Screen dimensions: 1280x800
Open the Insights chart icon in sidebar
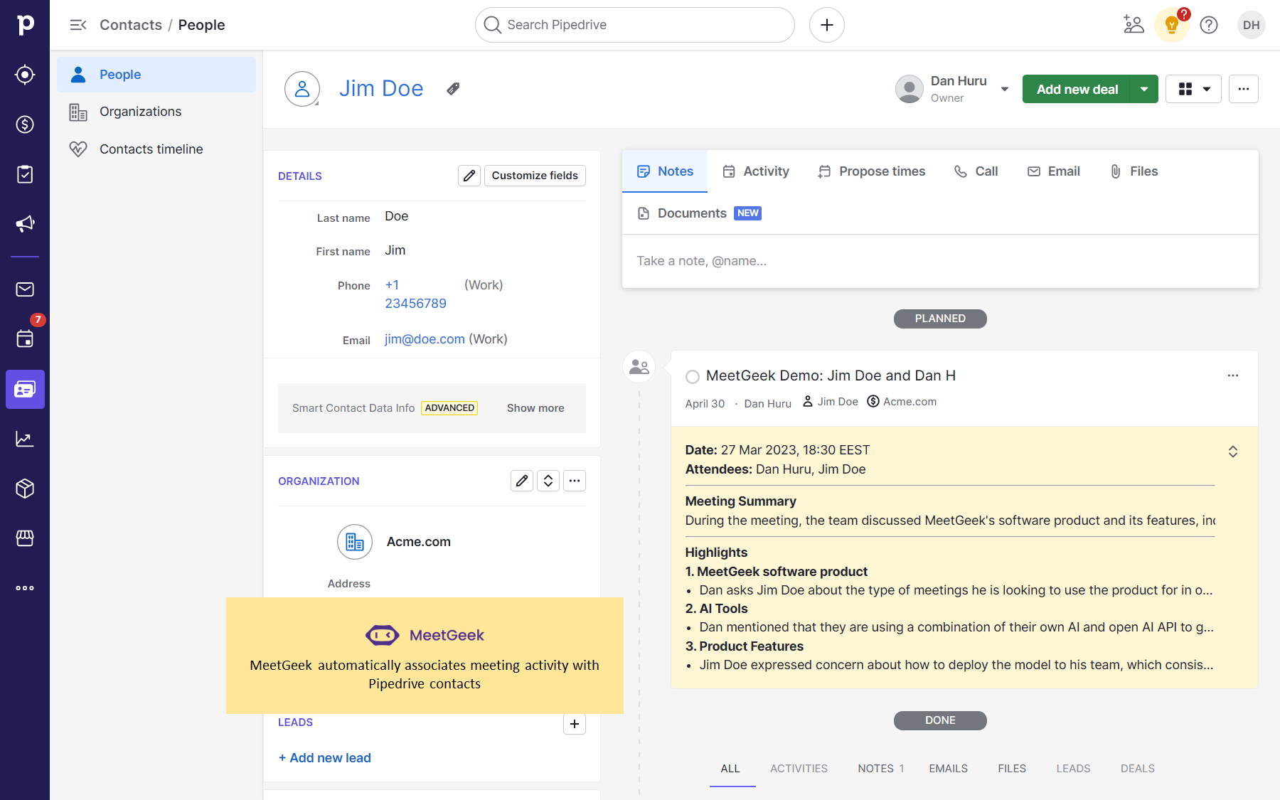[25, 439]
